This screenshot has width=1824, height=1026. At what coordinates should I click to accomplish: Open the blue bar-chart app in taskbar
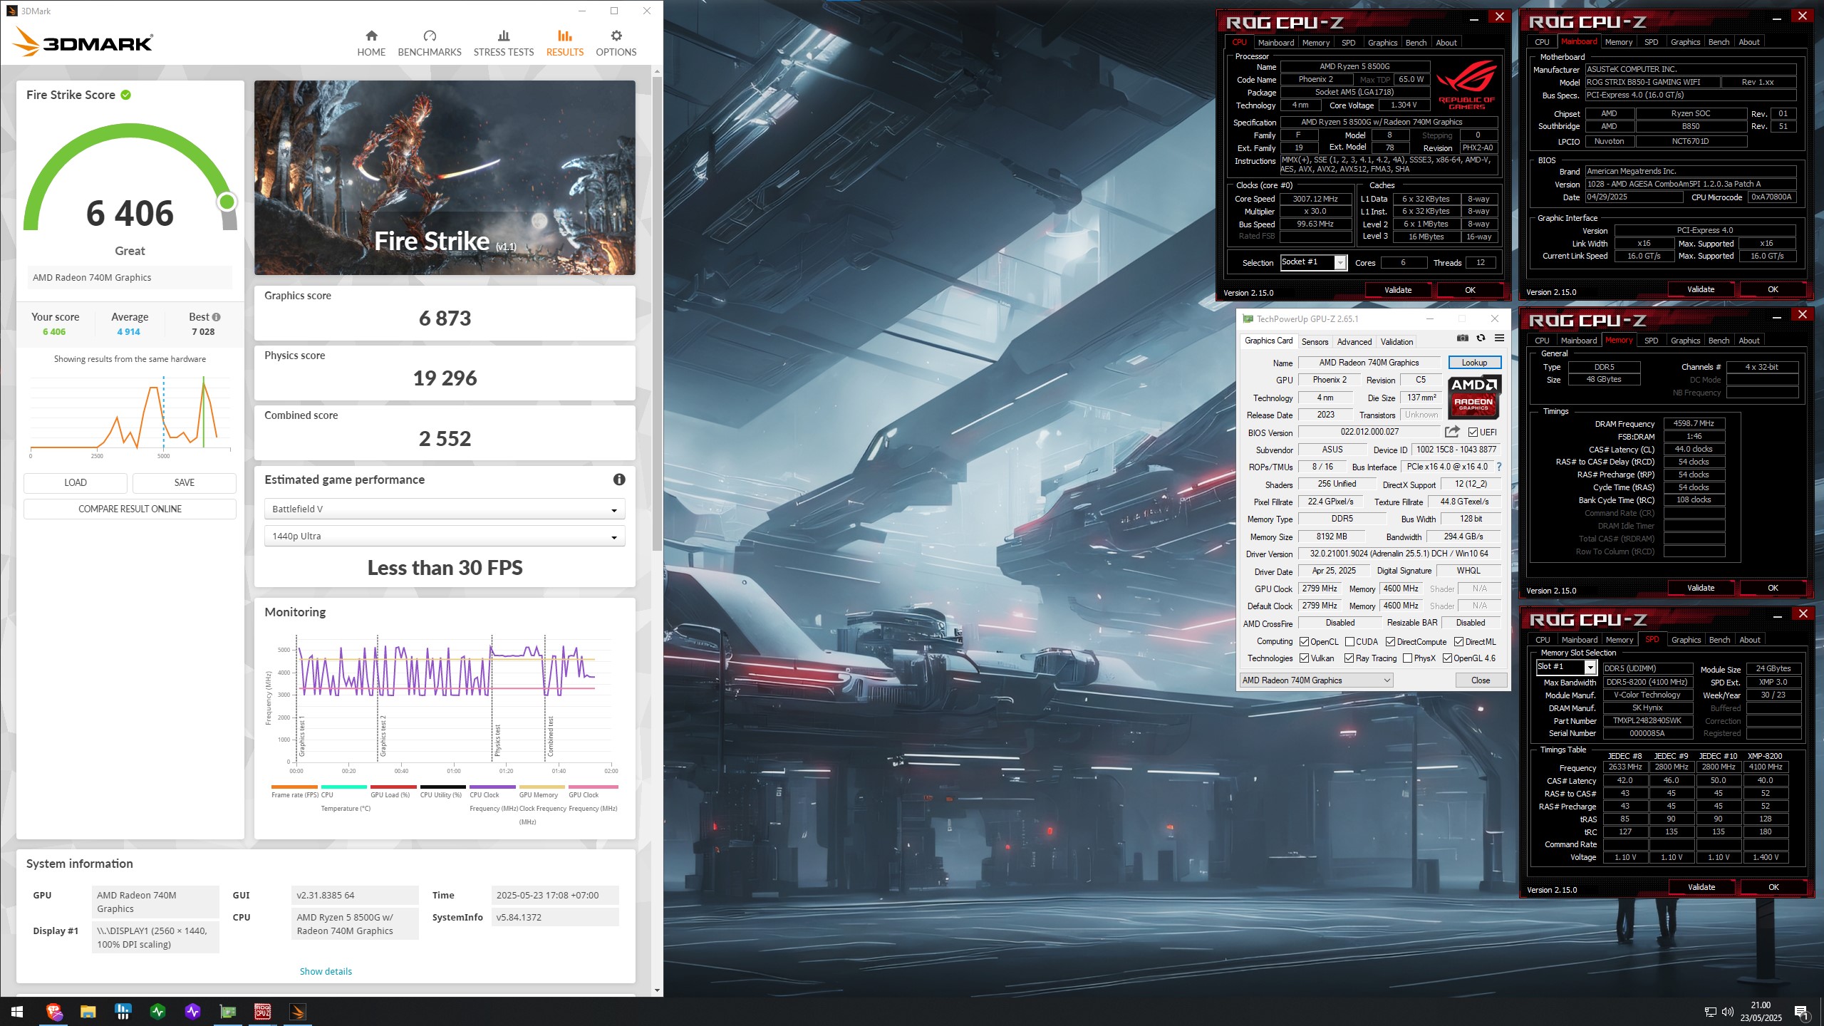pos(123,1012)
